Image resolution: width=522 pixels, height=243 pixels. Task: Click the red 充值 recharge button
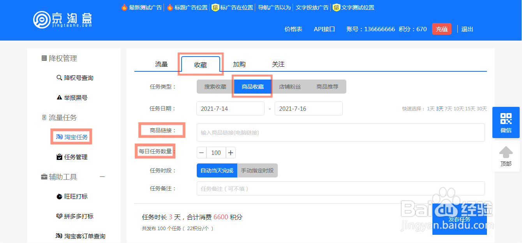442,29
